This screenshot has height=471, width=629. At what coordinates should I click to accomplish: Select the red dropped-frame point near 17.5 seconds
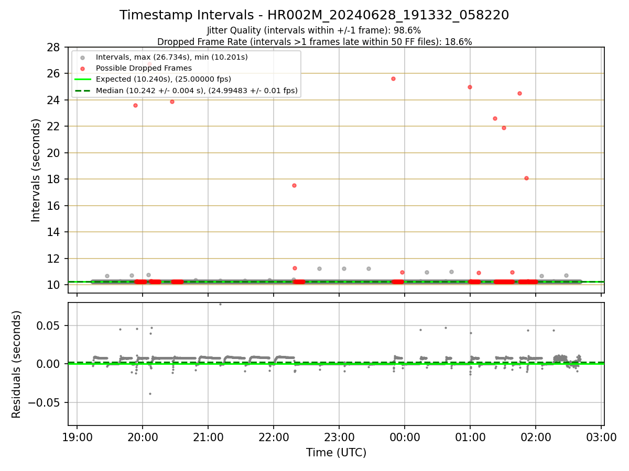tap(294, 185)
